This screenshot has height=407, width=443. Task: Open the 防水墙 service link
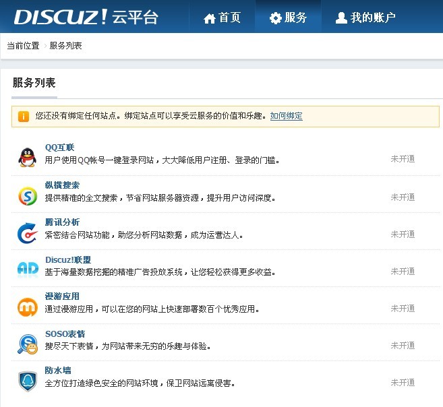[x=58, y=371]
